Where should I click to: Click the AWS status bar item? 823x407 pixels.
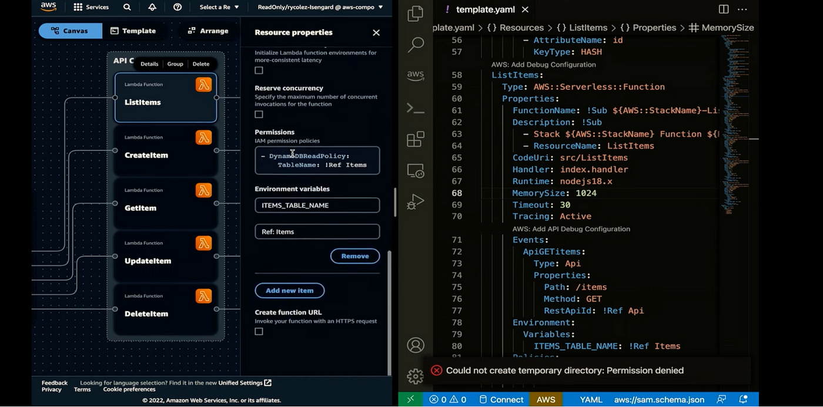pos(546,399)
